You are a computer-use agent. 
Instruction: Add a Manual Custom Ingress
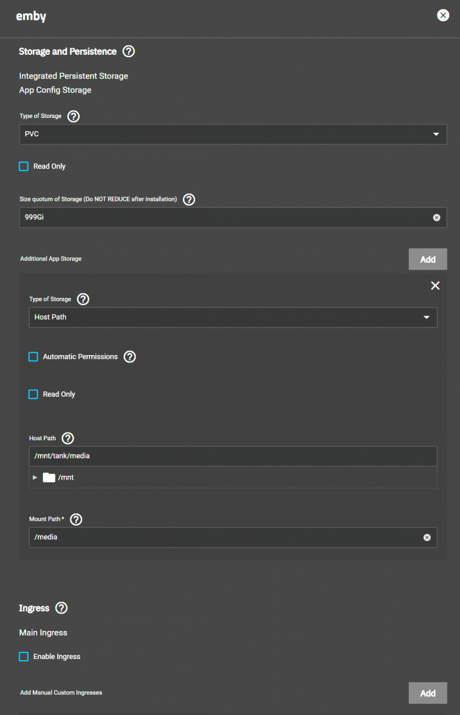[x=427, y=693]
